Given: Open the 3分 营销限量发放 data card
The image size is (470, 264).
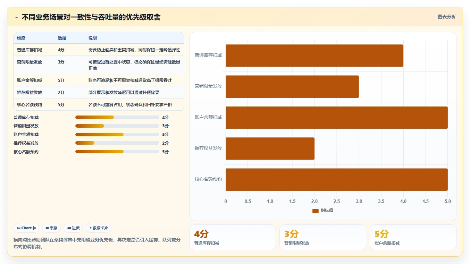Looking at the screenshot, I should [x=323, y=237].
